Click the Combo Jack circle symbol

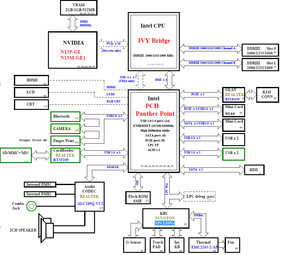31,206
